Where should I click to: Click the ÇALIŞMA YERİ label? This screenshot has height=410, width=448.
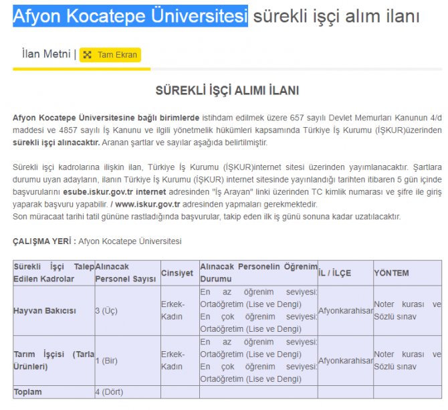click(44, 241)
